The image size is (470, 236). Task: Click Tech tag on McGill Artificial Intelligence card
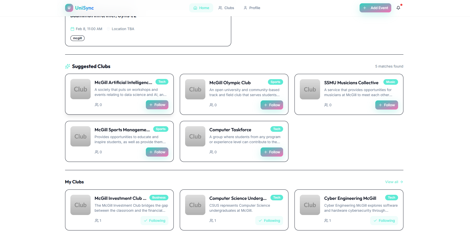pos(162,82)
